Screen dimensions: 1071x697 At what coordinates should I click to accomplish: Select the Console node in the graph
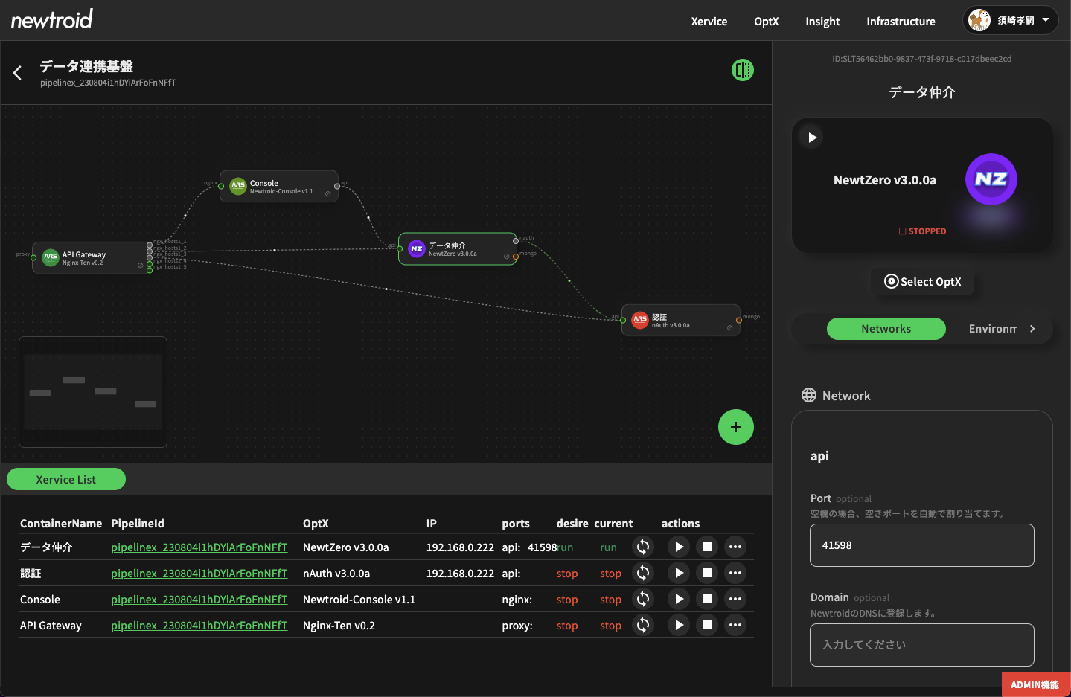coord(279,187)
